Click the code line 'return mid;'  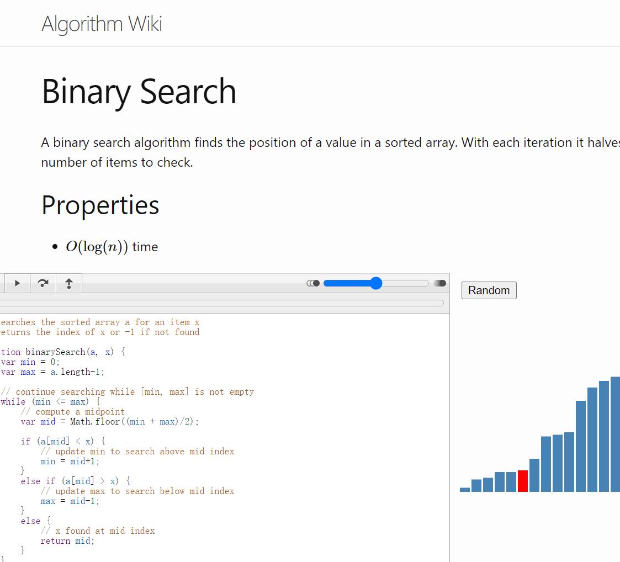pyautogui.click(x=67, y=541)
